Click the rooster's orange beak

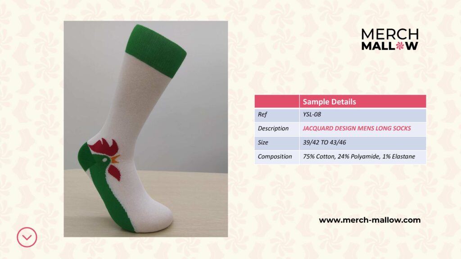tap(115, 160)
